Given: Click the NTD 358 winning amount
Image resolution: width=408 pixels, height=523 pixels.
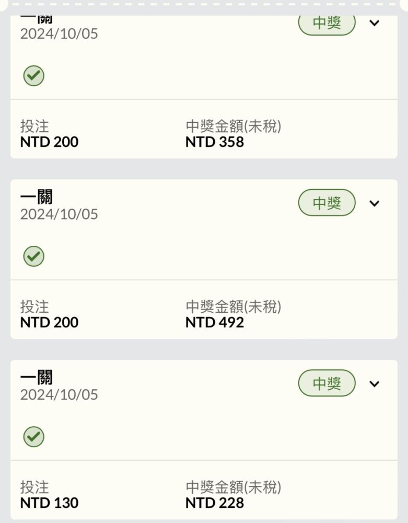Looking at the screenshot, I should 215,142.
